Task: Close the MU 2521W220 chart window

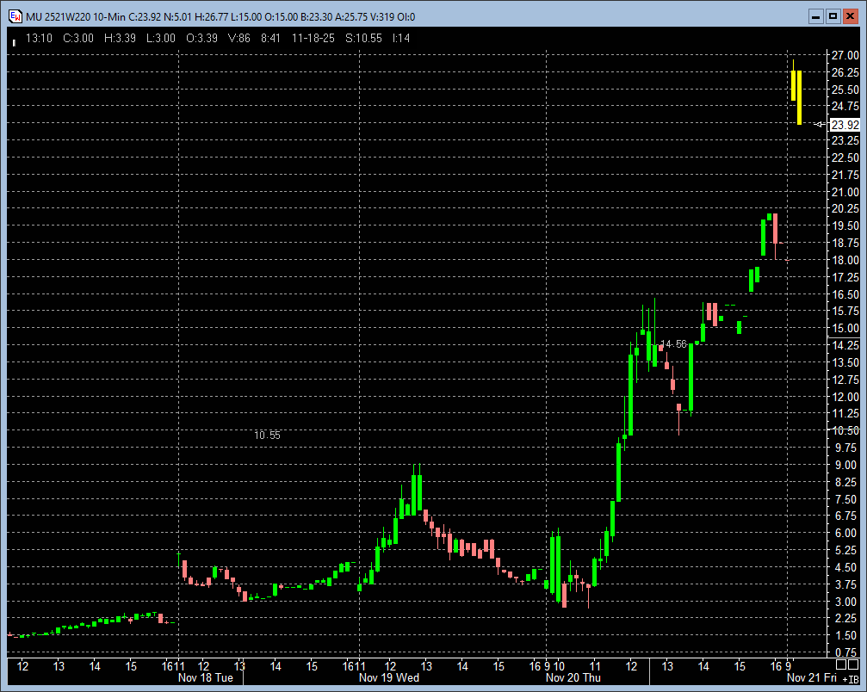Action: pyautogui.click(x=850, y=15)
